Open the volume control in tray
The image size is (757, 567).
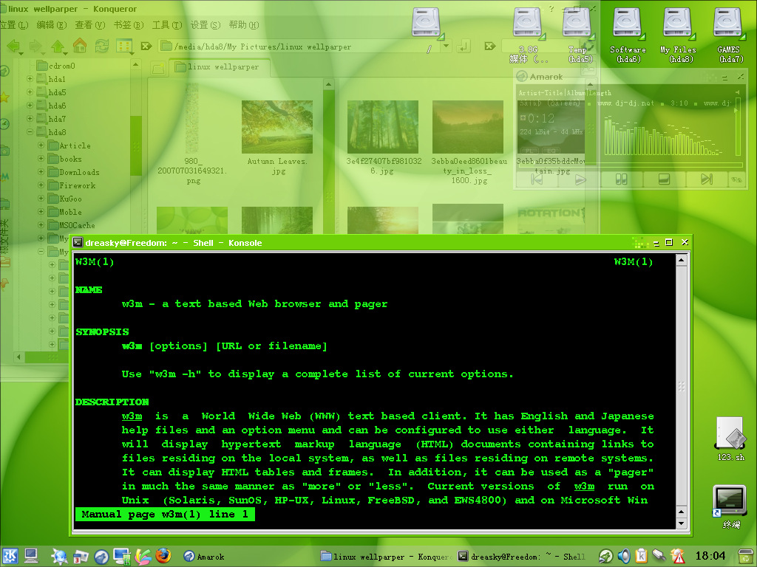tap(623, 557)
